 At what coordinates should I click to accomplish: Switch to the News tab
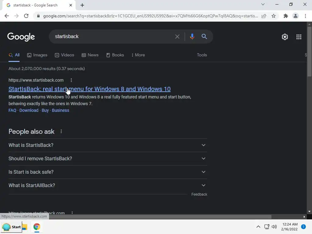point(90,55)
